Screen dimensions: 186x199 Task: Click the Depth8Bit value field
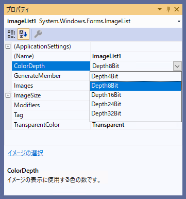132,66
